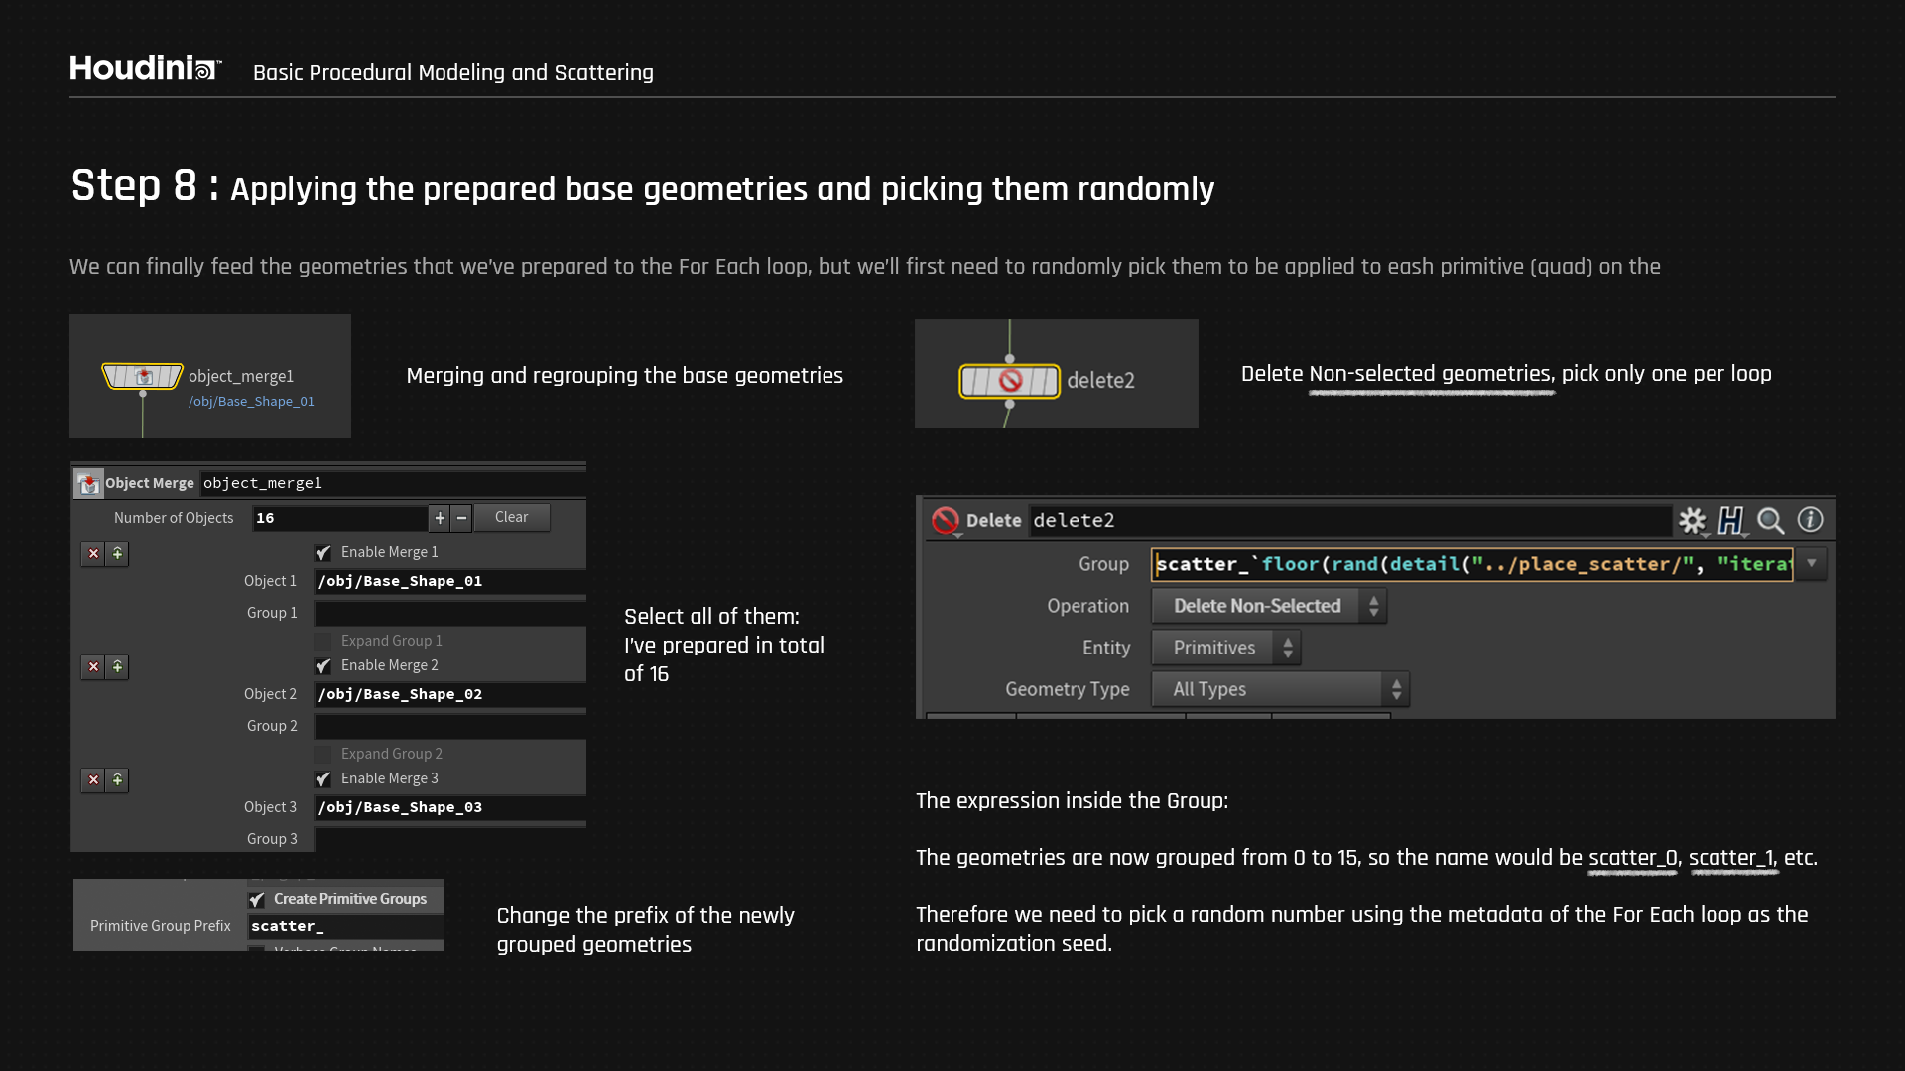The image size is (1905, 1071).
Task: Click the Object 3 path field /obj/Base_Shape_03
Action: coord(449,807)
